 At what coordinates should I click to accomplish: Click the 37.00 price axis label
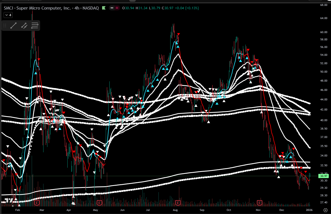(324, 137)
